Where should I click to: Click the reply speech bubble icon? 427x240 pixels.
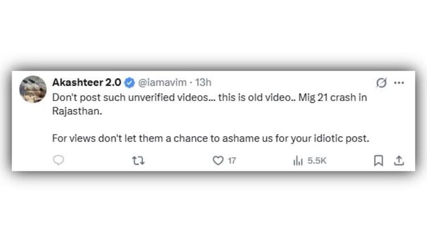pos(58,161)
